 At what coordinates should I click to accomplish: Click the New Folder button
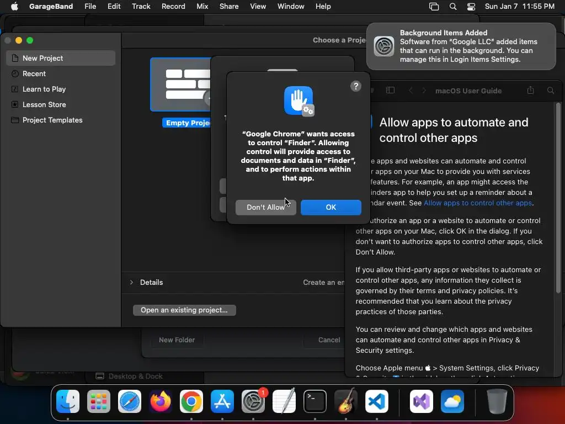(177, 340)
